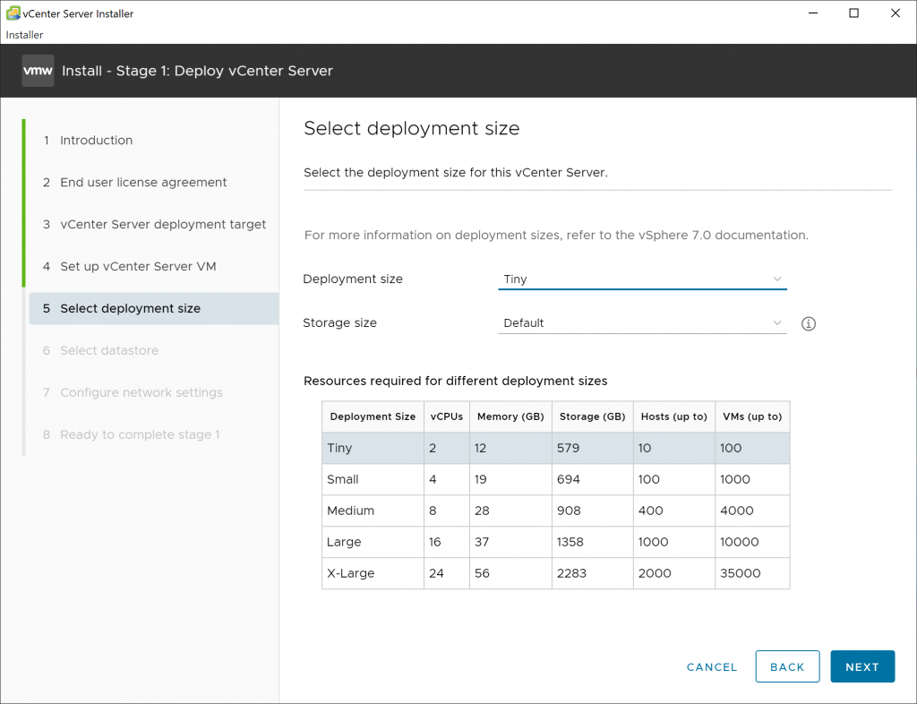The height and width of the screenshot is (704, 917).
Task: Click the 2283 storage value for X-Large
Action: tap(571, 573)
